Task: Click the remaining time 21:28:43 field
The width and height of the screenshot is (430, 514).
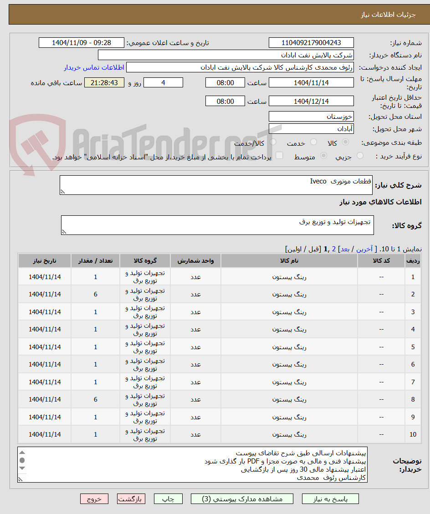Action: pos(104,82)
